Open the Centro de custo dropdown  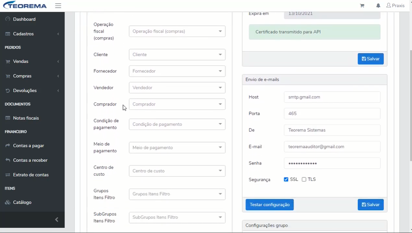[x=177, y=171]
